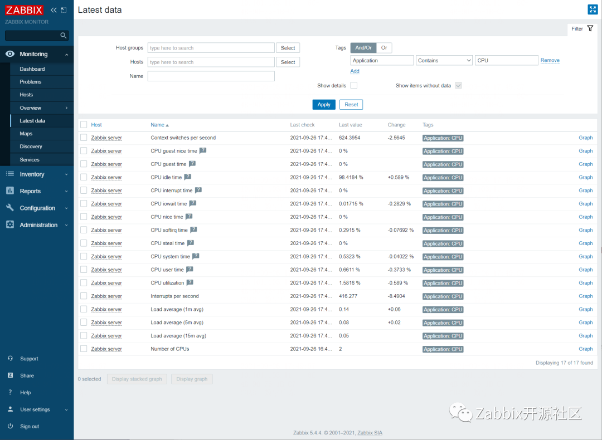Viewport: 602px width, 440px height.
Task: Expand the User settings menu
Action: (x=66, y=410)
